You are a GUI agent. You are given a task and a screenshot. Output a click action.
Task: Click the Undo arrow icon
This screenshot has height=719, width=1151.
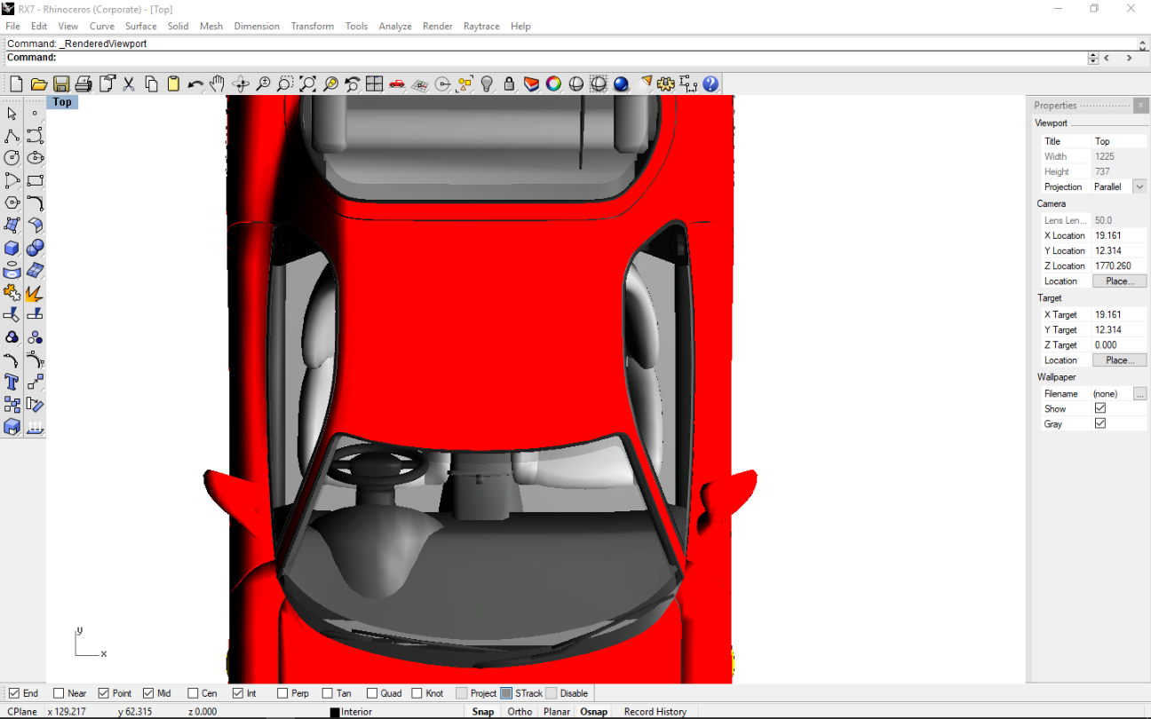195,84
